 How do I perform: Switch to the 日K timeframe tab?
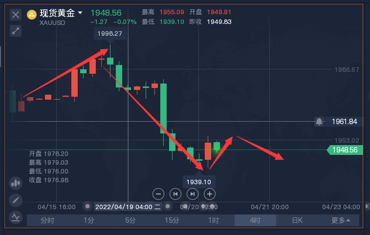pyautogui.click(x=297, y=220)
